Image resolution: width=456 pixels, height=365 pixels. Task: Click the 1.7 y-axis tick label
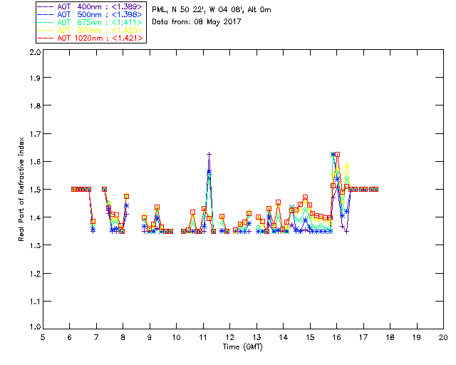(x=35, y=134)
